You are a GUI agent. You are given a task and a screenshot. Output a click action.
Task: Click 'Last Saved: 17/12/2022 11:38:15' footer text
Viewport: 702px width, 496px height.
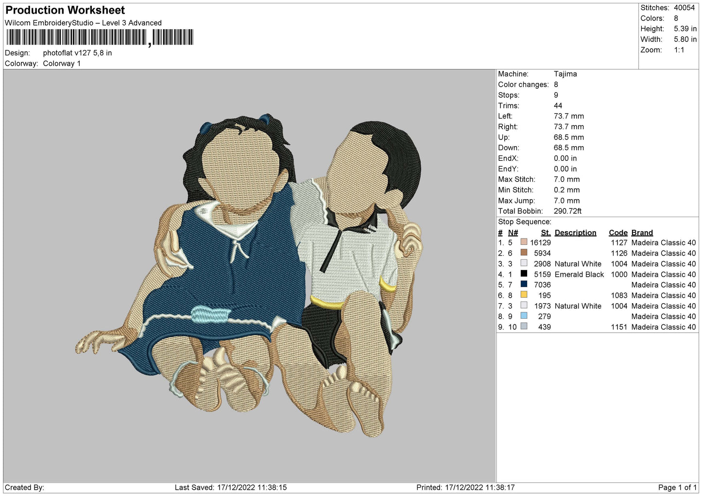point(231,487)
